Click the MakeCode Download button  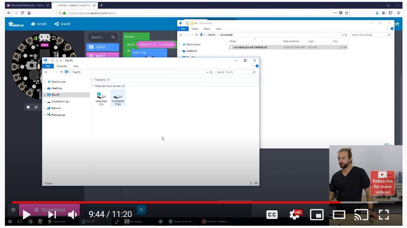[x=49, y=210]
